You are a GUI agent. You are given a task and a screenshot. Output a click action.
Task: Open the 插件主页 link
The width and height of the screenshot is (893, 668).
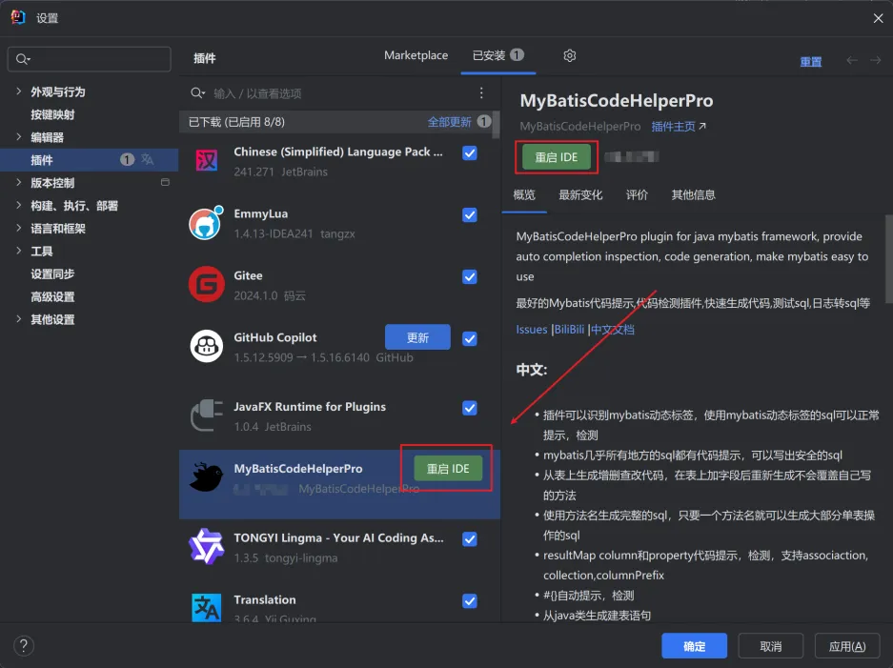point(679,126)
